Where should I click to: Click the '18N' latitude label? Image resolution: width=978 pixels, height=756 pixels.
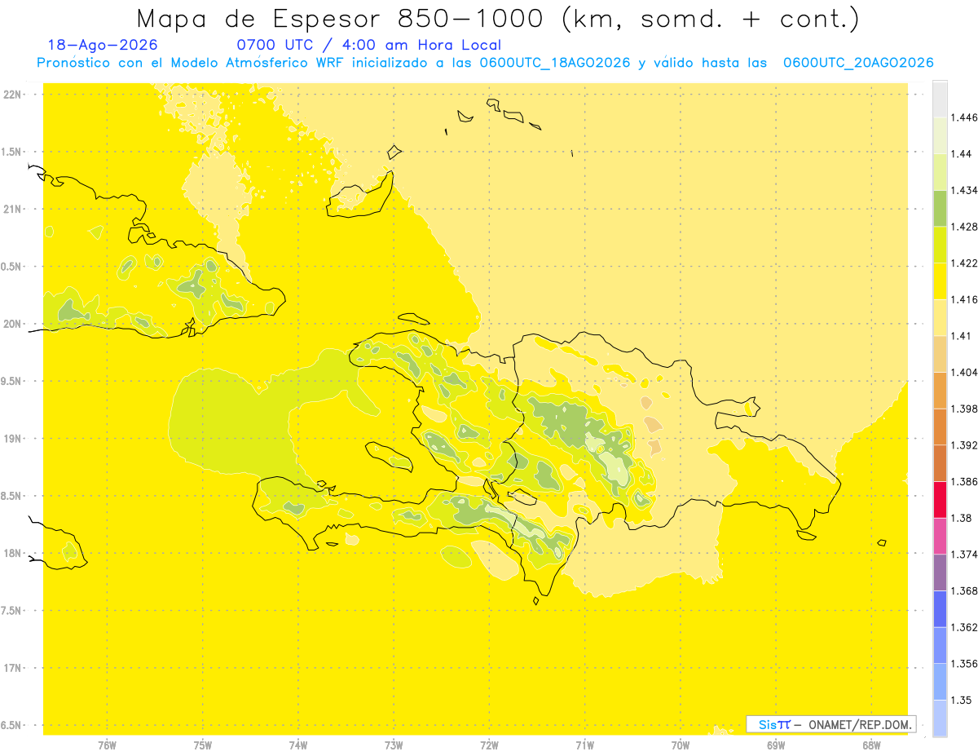13,553
